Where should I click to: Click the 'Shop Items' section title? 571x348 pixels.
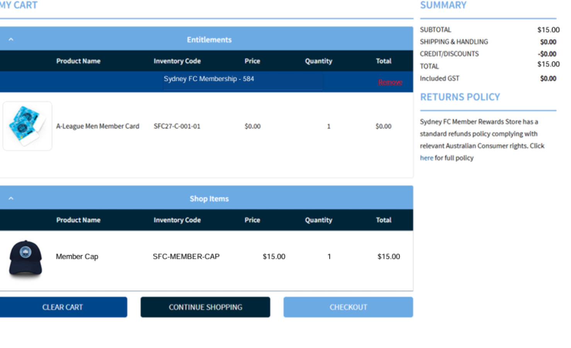pos(209,199)
